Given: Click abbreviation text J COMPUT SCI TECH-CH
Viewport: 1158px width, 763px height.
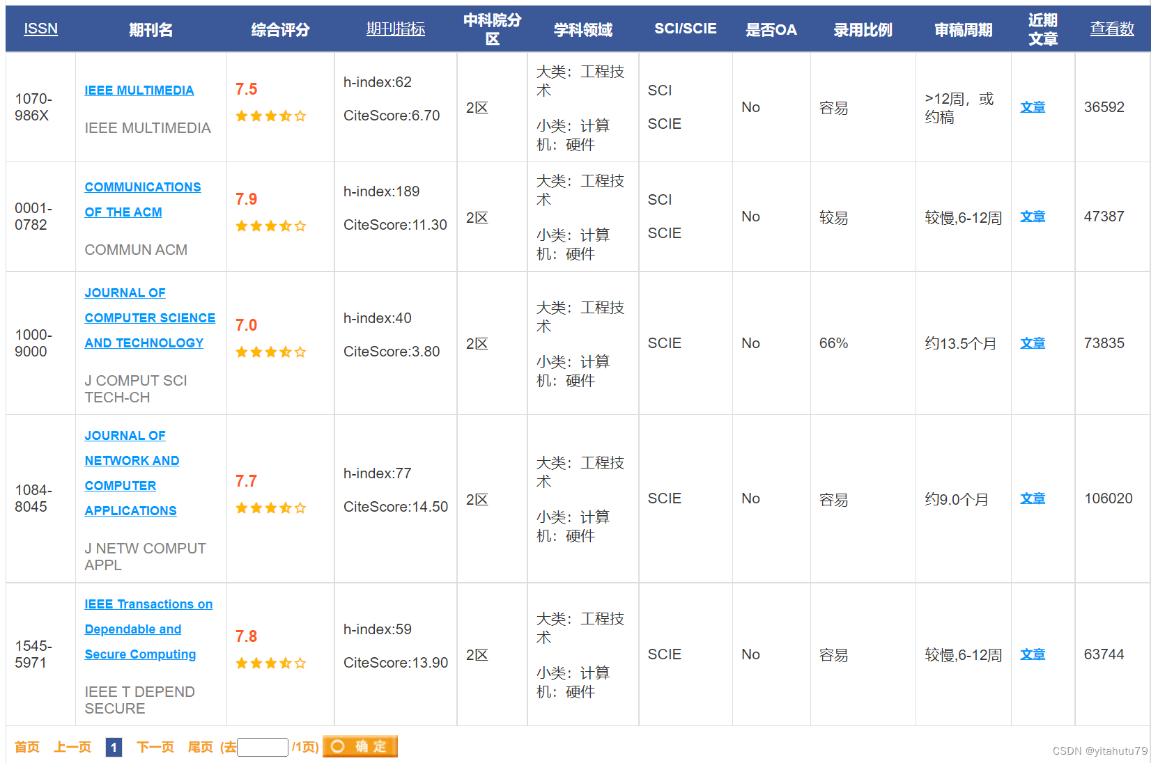Looking at the screenshot, I should click(136, 389).
